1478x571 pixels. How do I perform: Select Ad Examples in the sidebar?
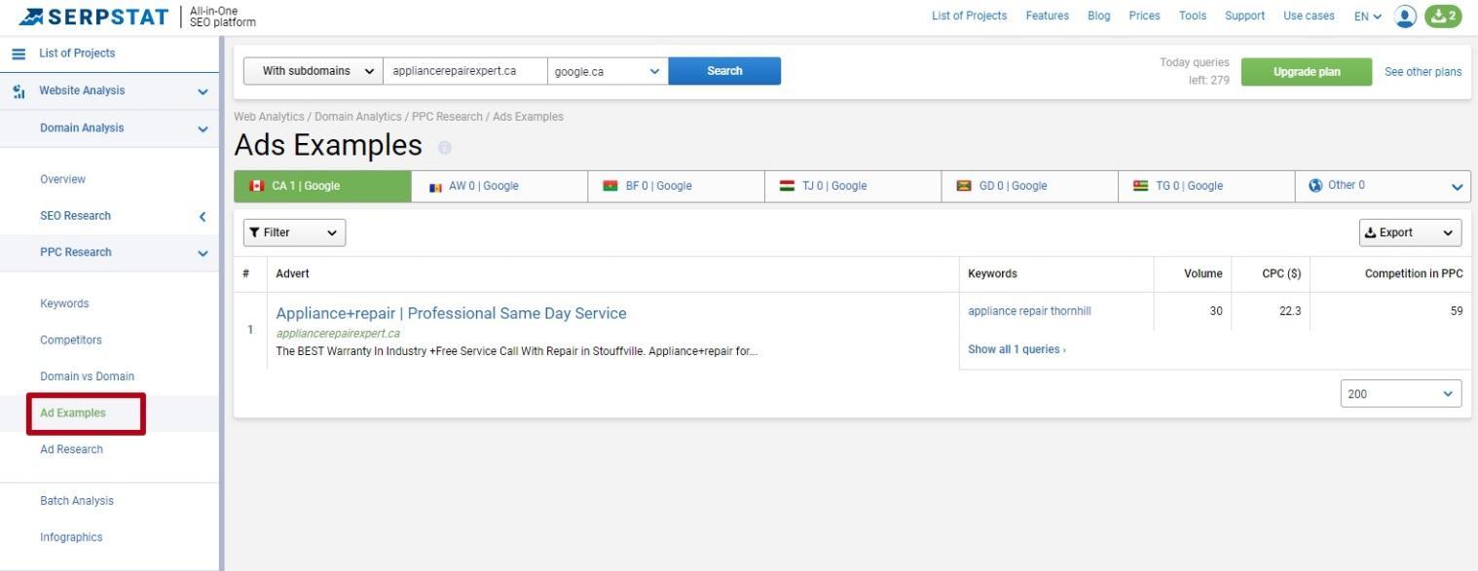[x=73, y=413]
